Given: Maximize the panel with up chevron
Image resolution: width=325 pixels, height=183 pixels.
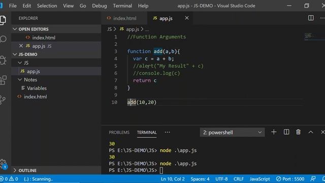Looking at the screenshot, I should [x=310, y=132].
